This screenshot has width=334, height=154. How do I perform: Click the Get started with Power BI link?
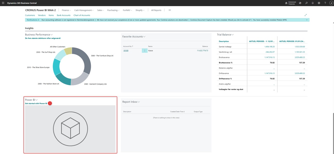click(36, 104)
